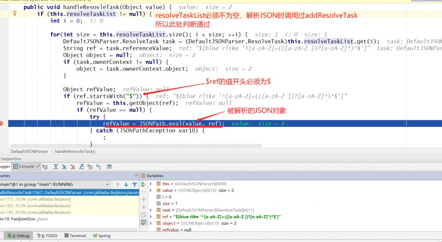
Task: Open Spring tool window tab
Action: 101,235
